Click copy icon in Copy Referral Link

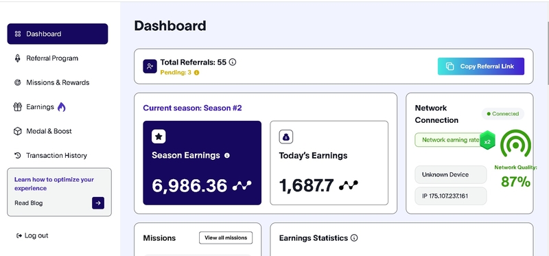[450, 66]
